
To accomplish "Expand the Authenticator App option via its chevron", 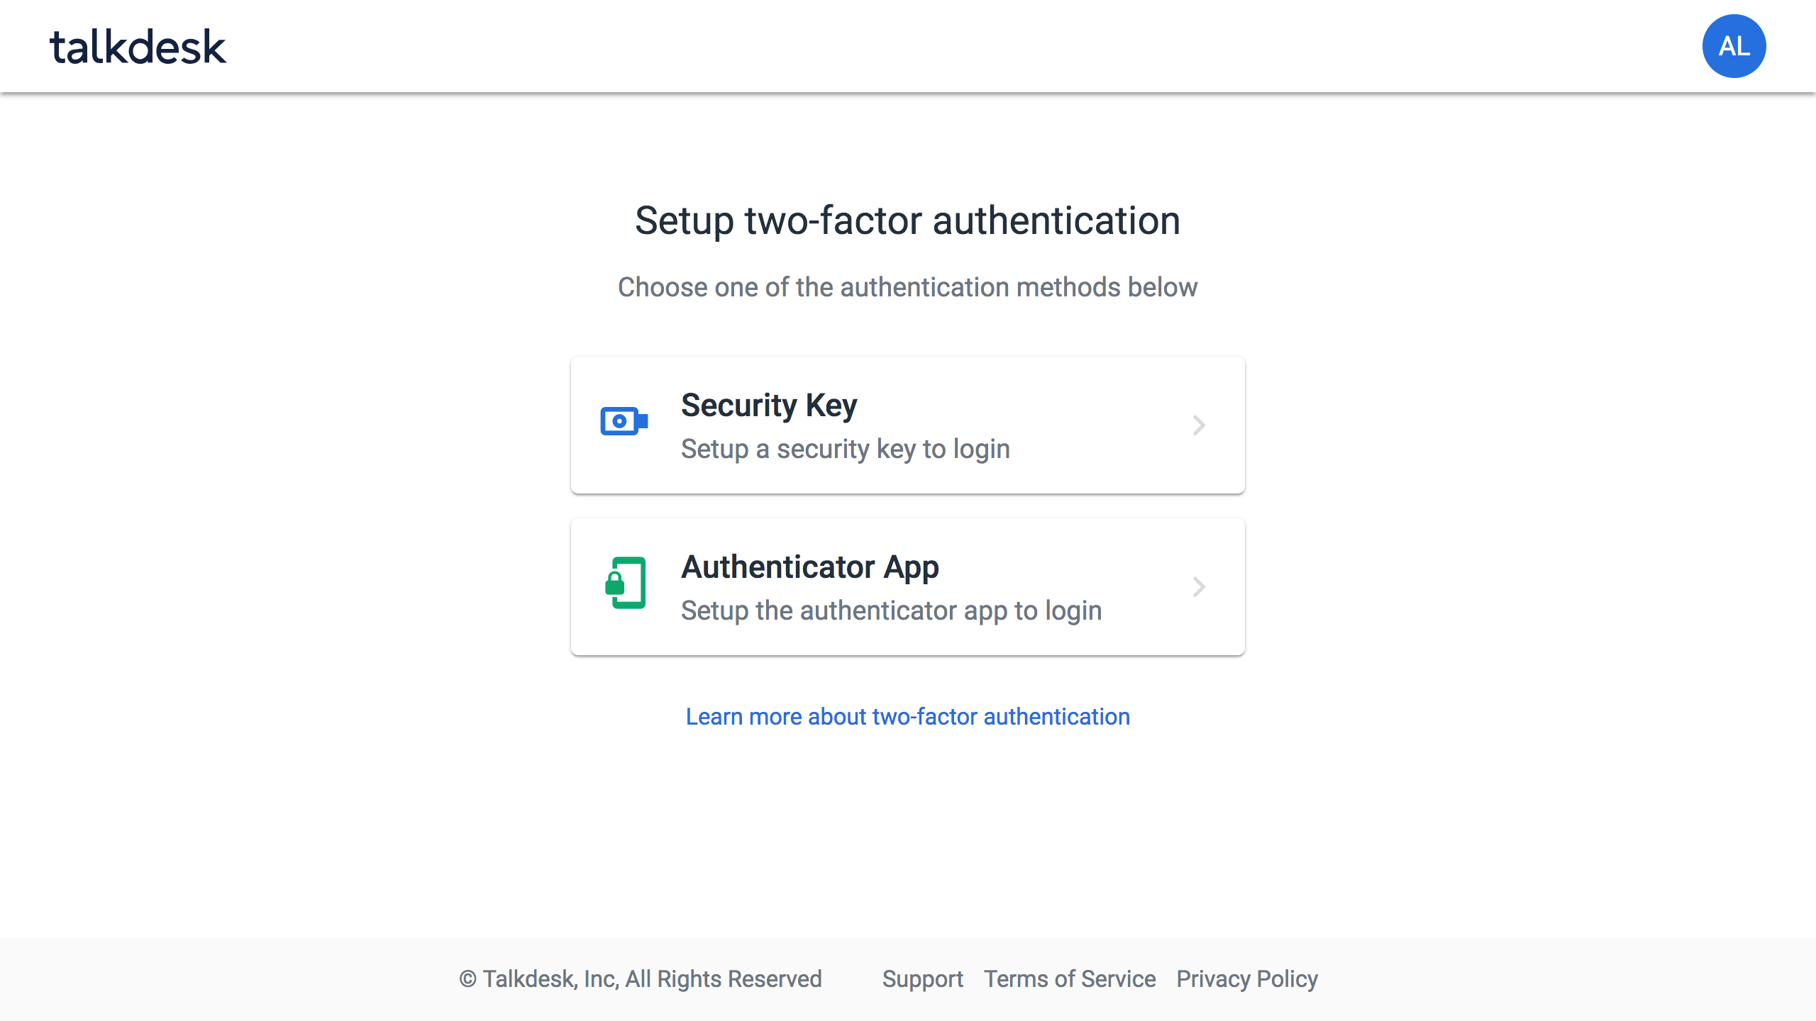I will pos(1198,586).
